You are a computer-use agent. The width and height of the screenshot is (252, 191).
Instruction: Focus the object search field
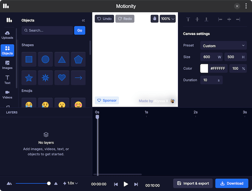[47, 30]
